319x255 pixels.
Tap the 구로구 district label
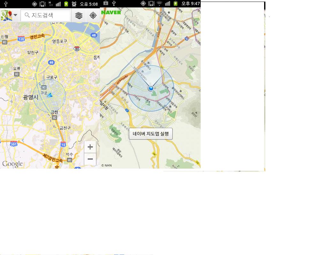pyautogui.click(x=52, y=77)
